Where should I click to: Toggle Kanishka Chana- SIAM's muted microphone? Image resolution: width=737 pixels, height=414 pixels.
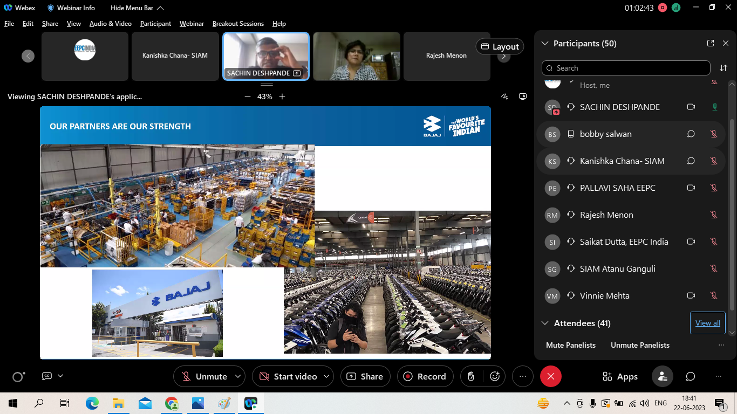pyautogui.click(x=714, y=161)
